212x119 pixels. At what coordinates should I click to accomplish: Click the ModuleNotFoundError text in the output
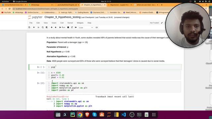[x=58, y=97]
